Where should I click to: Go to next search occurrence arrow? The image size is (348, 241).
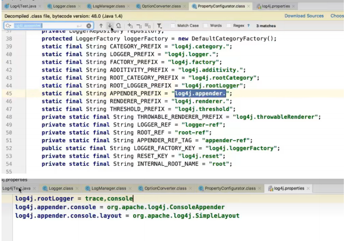click(110, 26)
